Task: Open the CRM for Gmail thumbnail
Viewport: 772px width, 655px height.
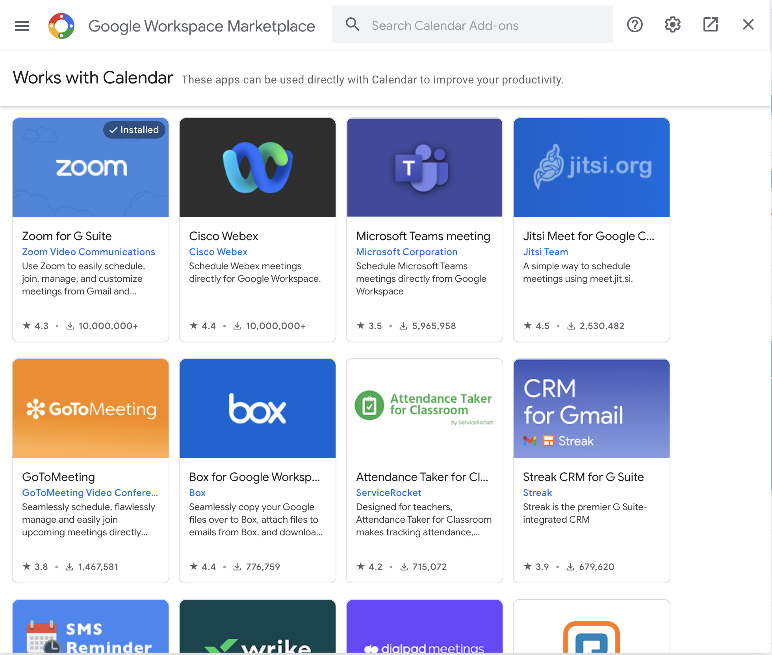Action: [x=592, y=409]
